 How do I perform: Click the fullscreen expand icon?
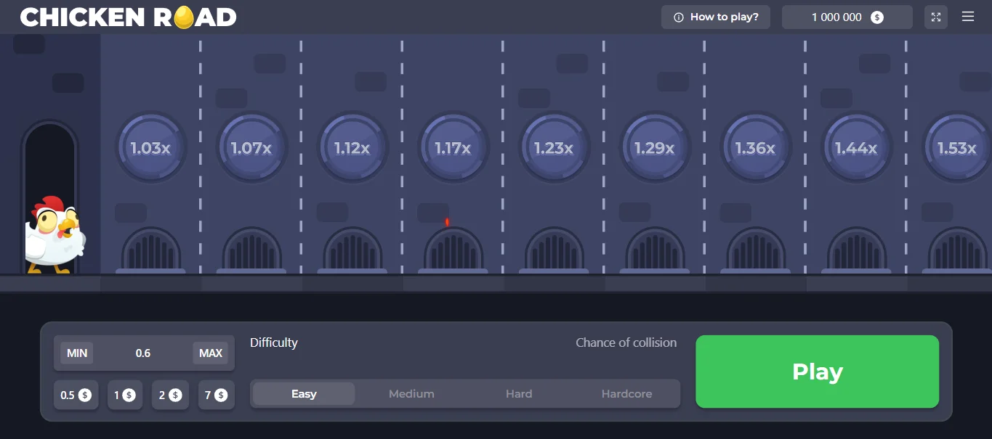coord(936,17)
